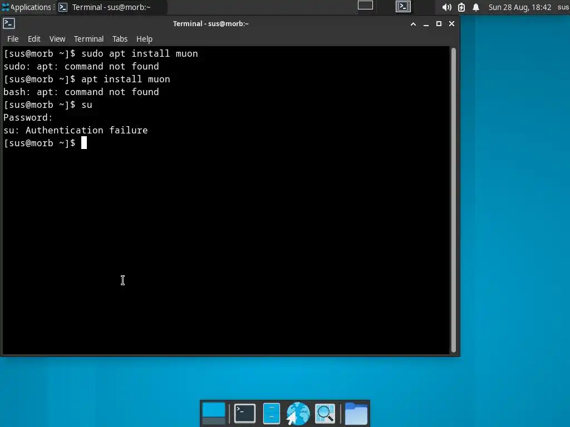
Task: Click the volume speaker icon
Action: [447, 7]
